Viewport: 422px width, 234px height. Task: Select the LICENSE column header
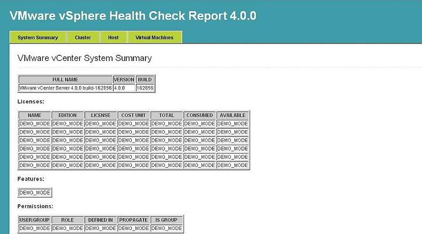click(x=101, y=116)
